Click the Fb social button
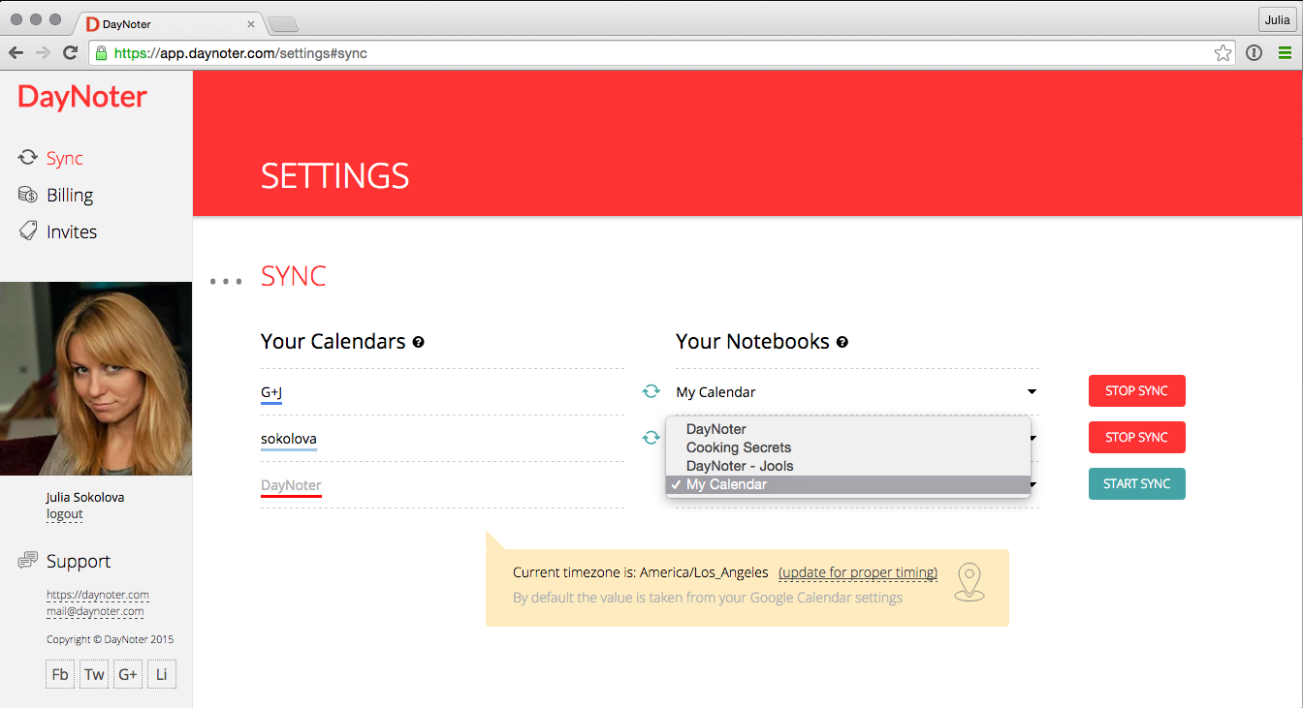 coord(60,674)
